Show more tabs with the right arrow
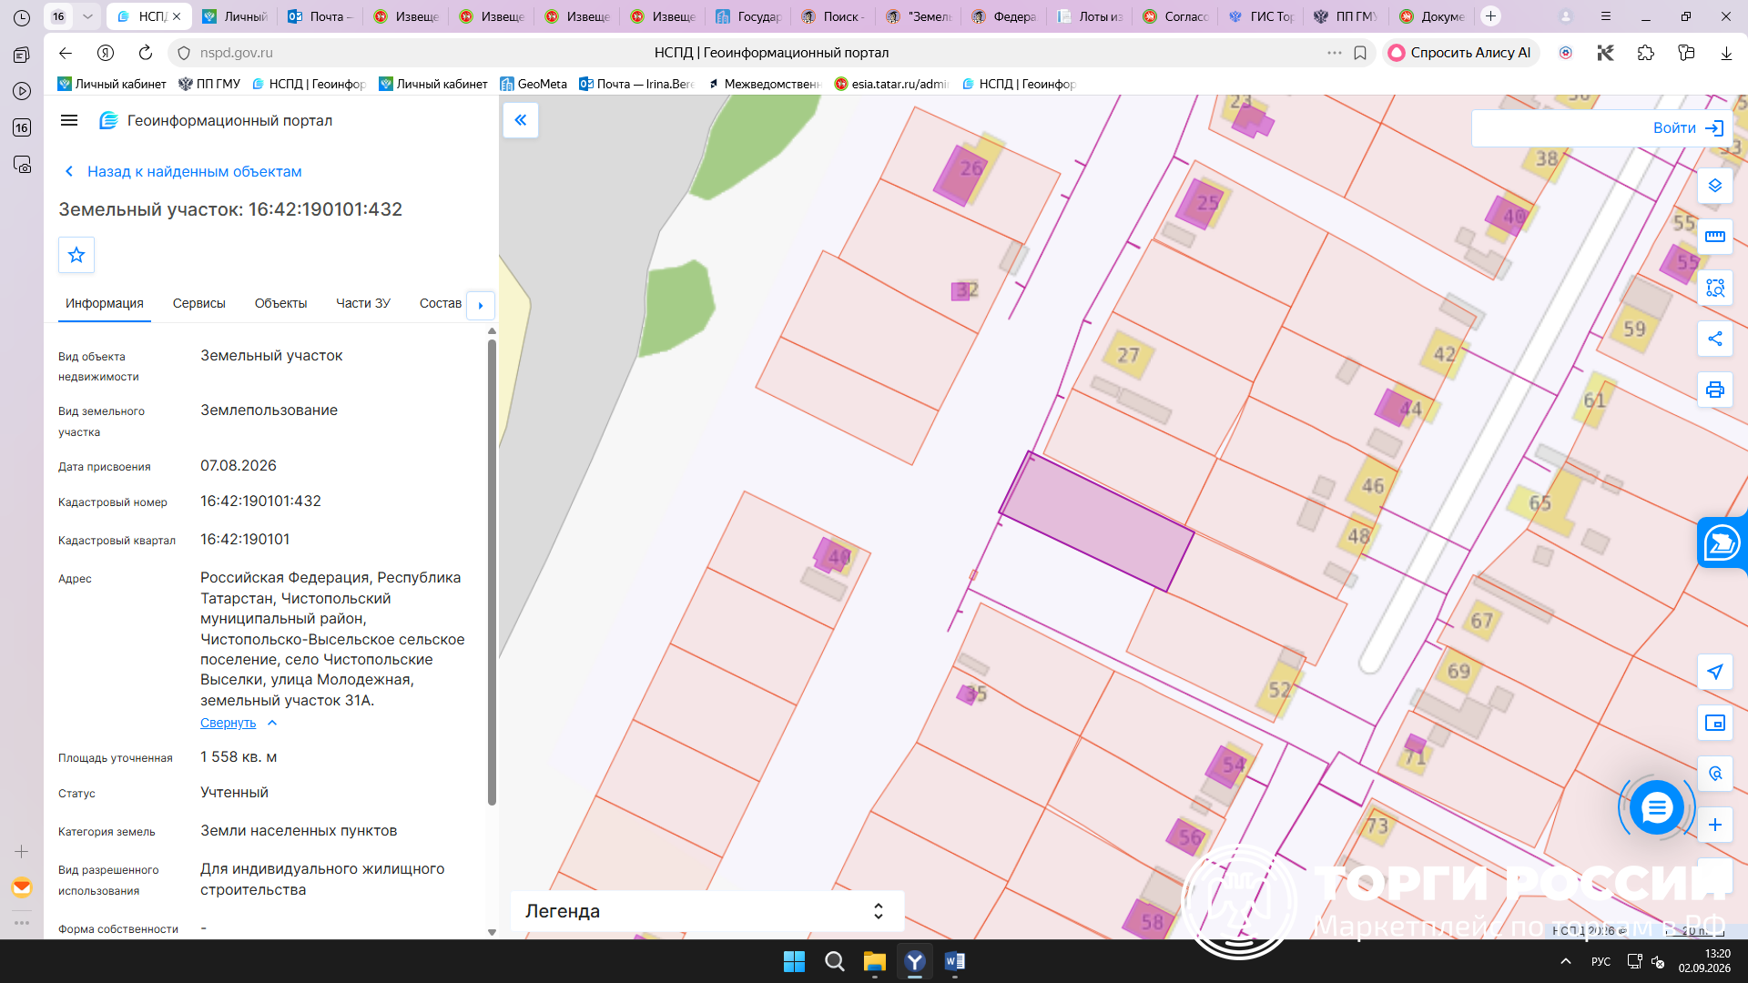Image resolution: width=1748 pixels, height=983 pixels. [x=481, y=305]
